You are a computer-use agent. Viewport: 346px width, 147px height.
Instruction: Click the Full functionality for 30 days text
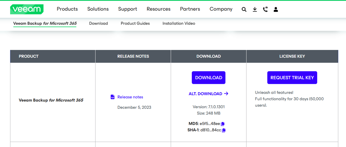coord(289,102)
